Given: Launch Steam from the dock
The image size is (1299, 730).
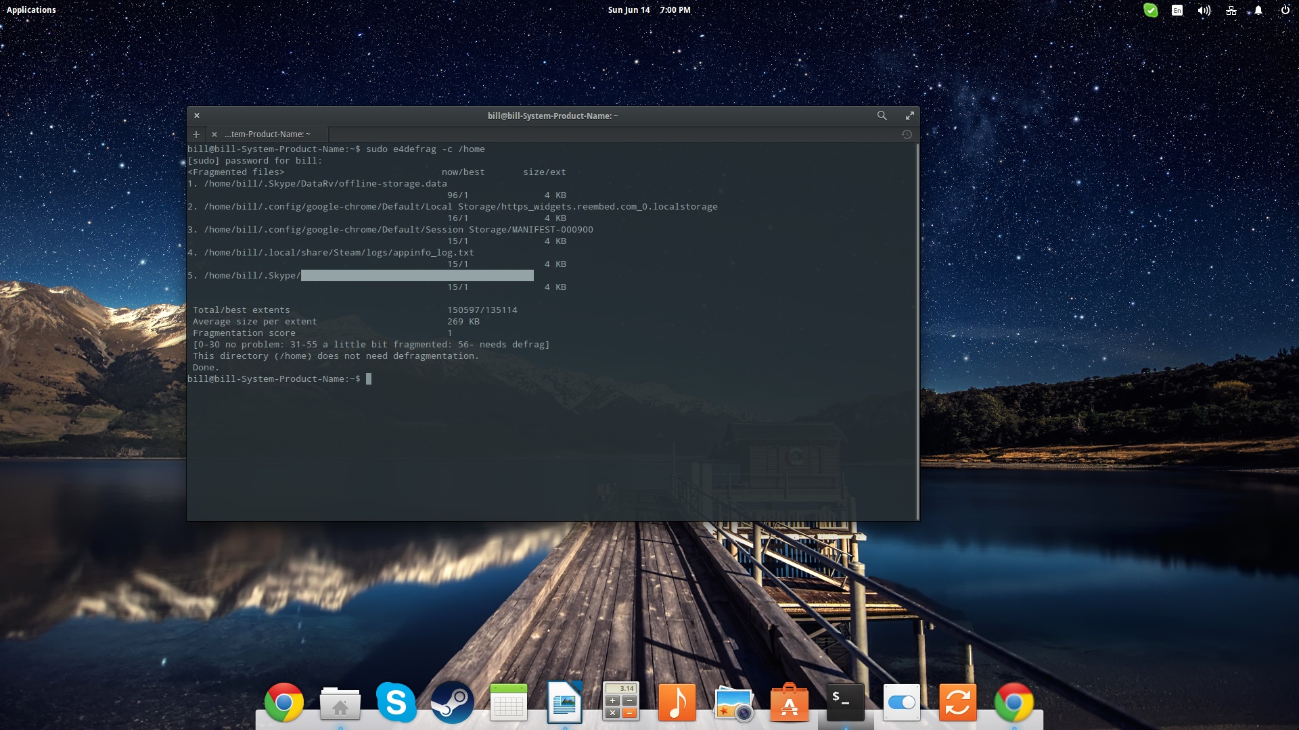Looking at the screenshot, I should (x=453, y=703).
